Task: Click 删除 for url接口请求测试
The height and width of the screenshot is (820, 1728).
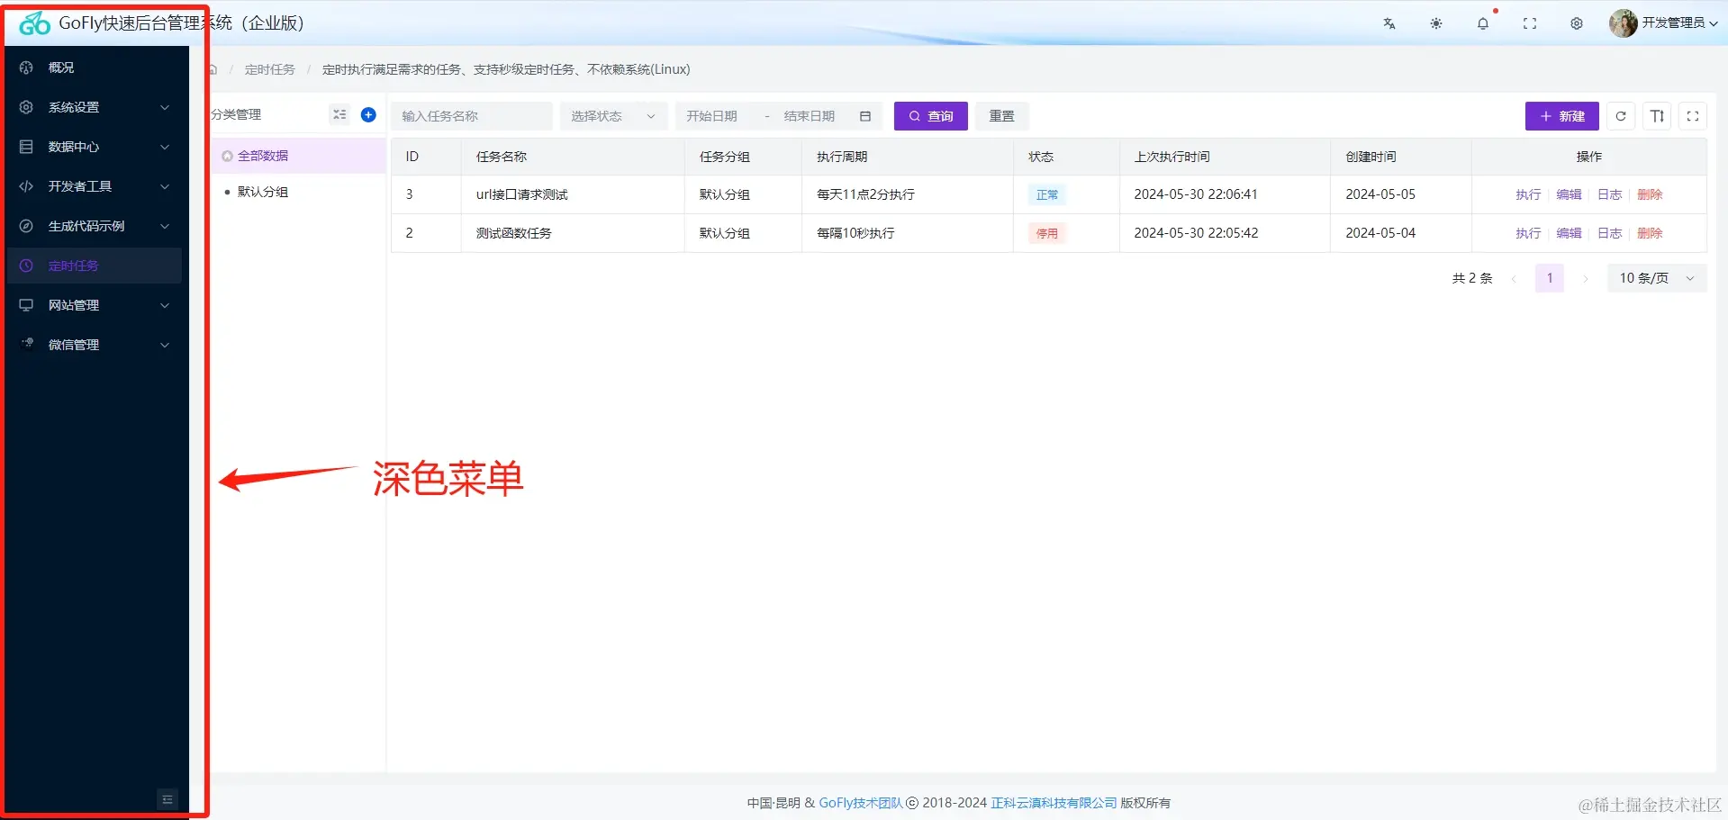Action: point(1650,194)
